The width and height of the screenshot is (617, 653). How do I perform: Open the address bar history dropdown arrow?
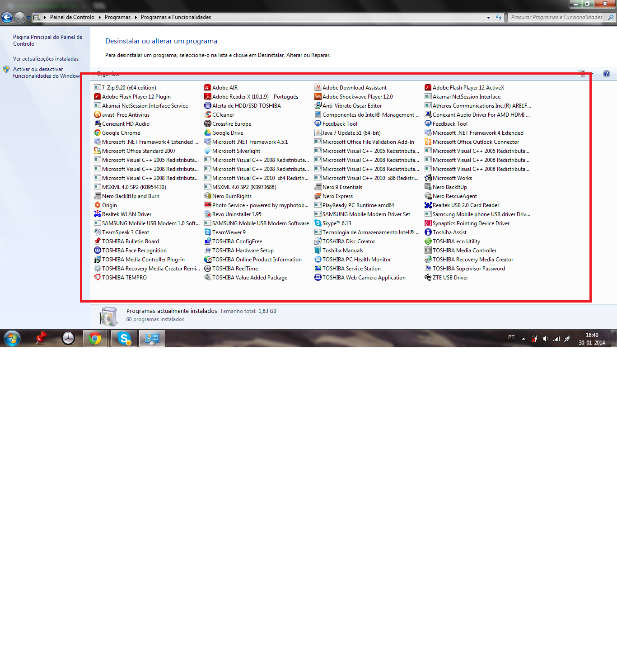pyautogui.click(x=488, y=17)
